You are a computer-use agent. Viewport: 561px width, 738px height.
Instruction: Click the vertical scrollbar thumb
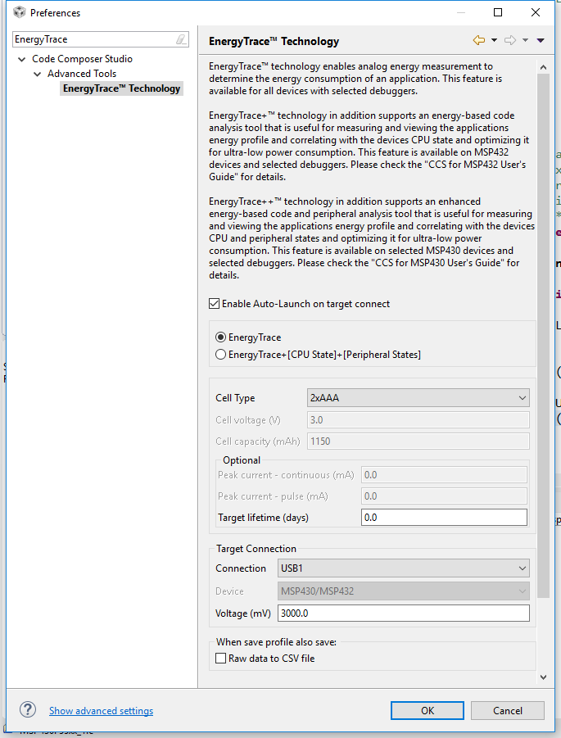point(543,336)
